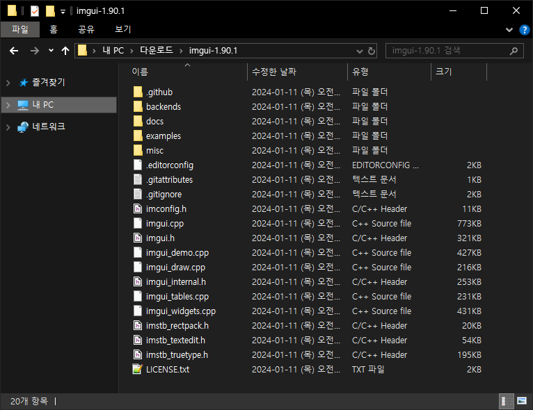The image size is (533, 410).
Task: Select the docs folder icon
Action: pyautogui.click(x=138, y=121)
